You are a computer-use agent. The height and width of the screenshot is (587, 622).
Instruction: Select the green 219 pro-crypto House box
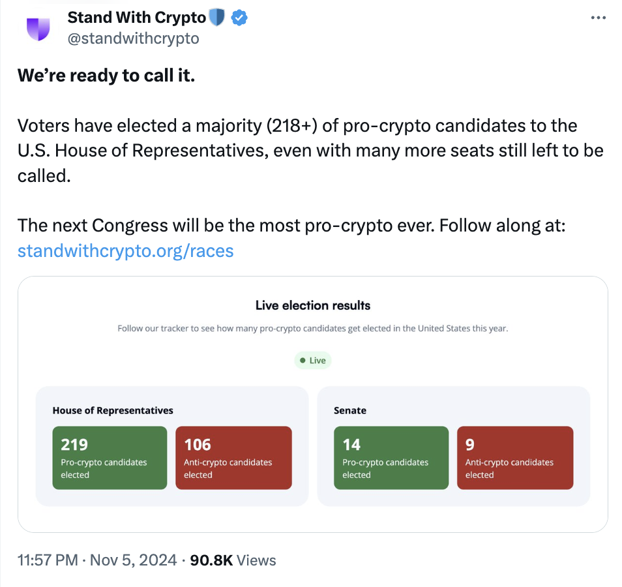[x=110, y=458]
